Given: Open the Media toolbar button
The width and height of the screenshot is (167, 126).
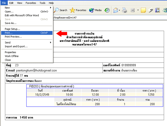Looking at the screenshot, I should pyautogui.click(x=95, y=10).
